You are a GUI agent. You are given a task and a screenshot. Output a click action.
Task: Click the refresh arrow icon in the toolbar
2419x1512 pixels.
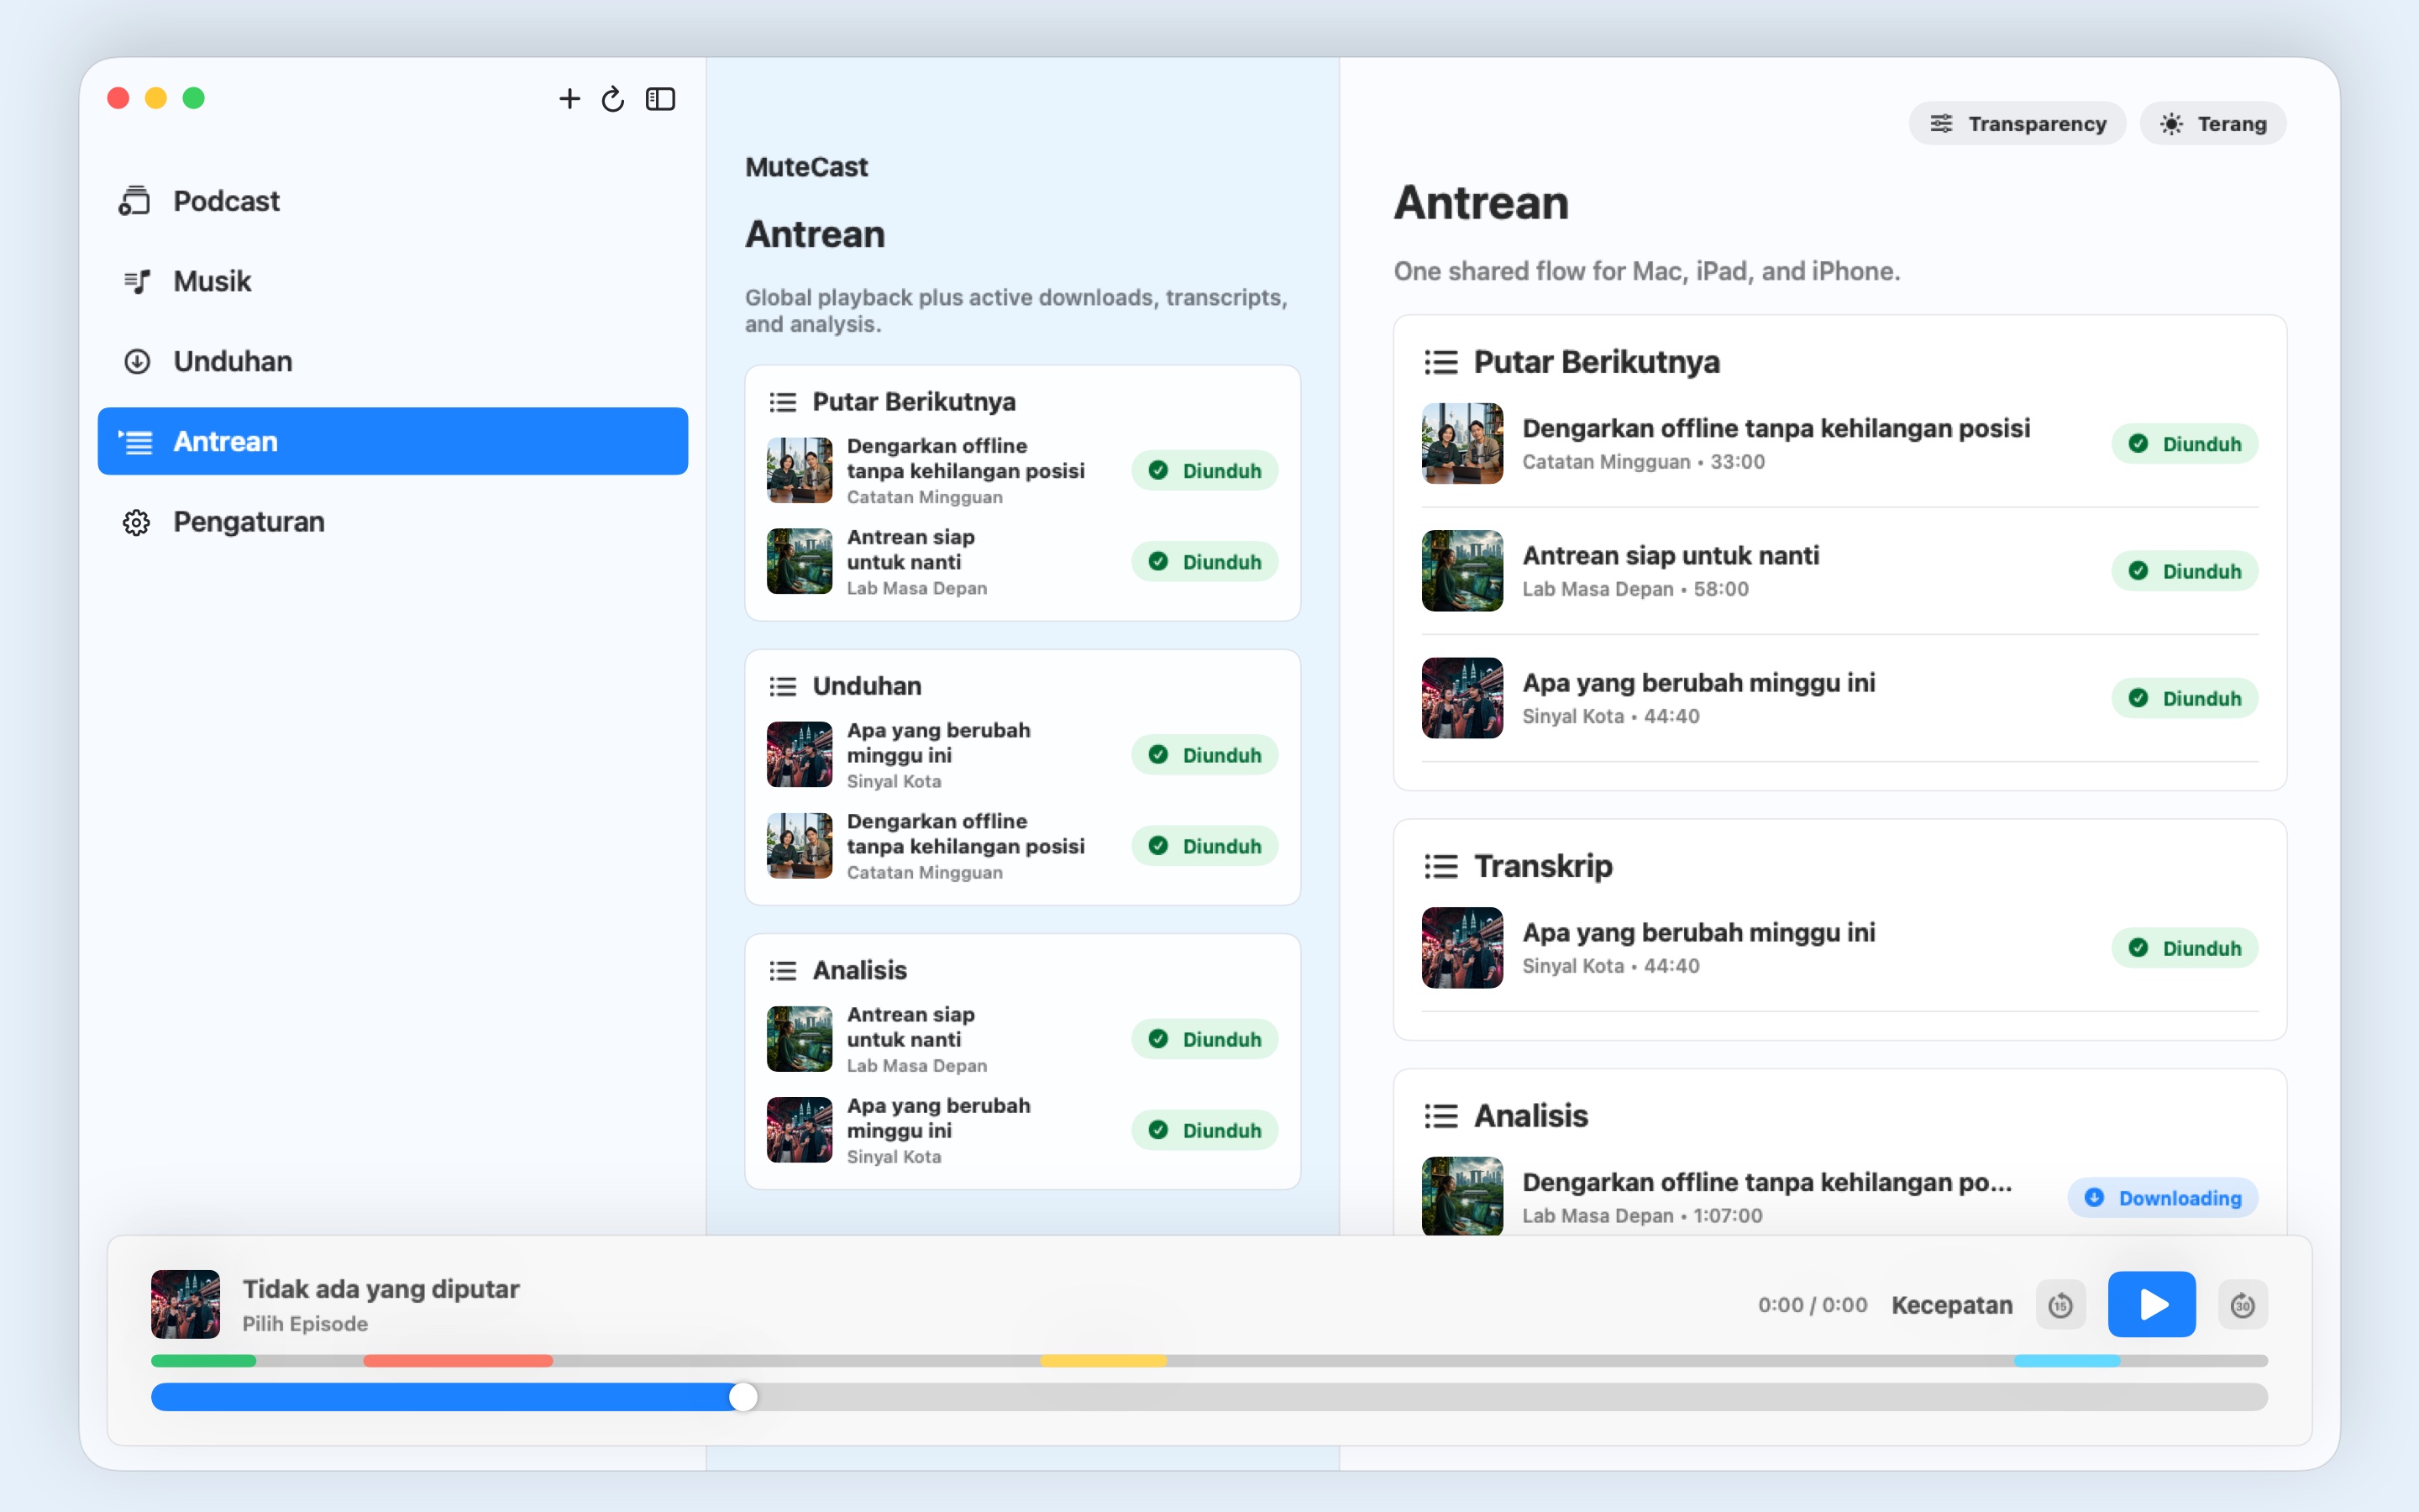click(613, 98)
